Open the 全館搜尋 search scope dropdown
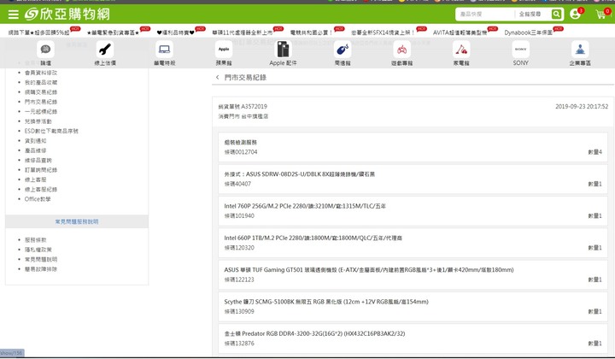Screen dimensions: 615x359 point(530,15)
